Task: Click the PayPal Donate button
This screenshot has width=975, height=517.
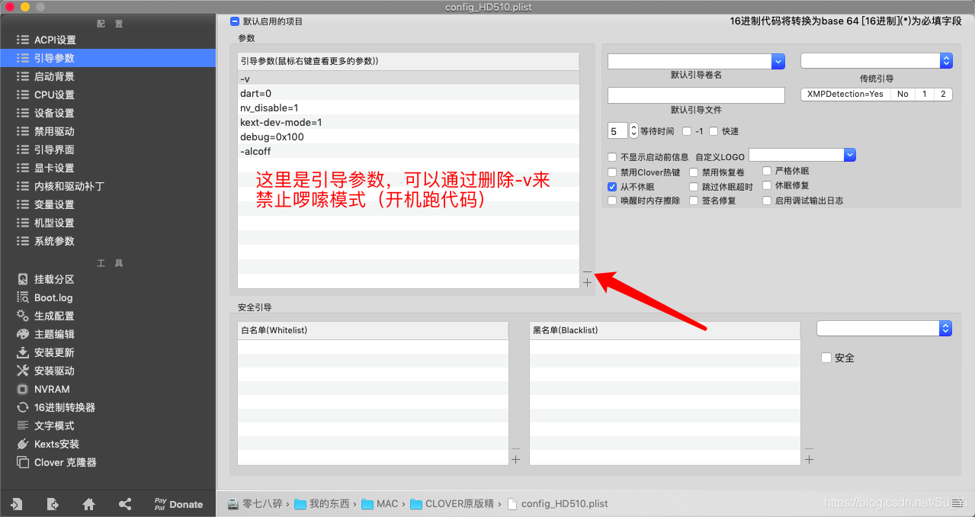Action: tap(178, 504)
